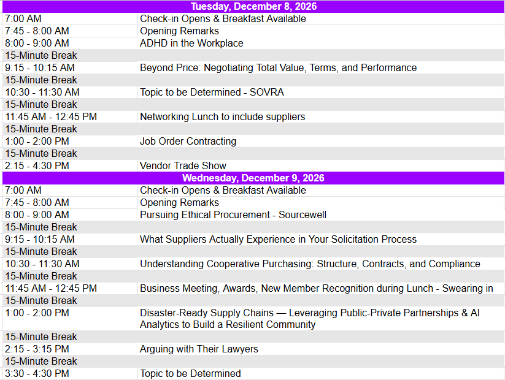
Task: Click the 2:15 - 4:30 PM time cell
Action: point(70,165)
